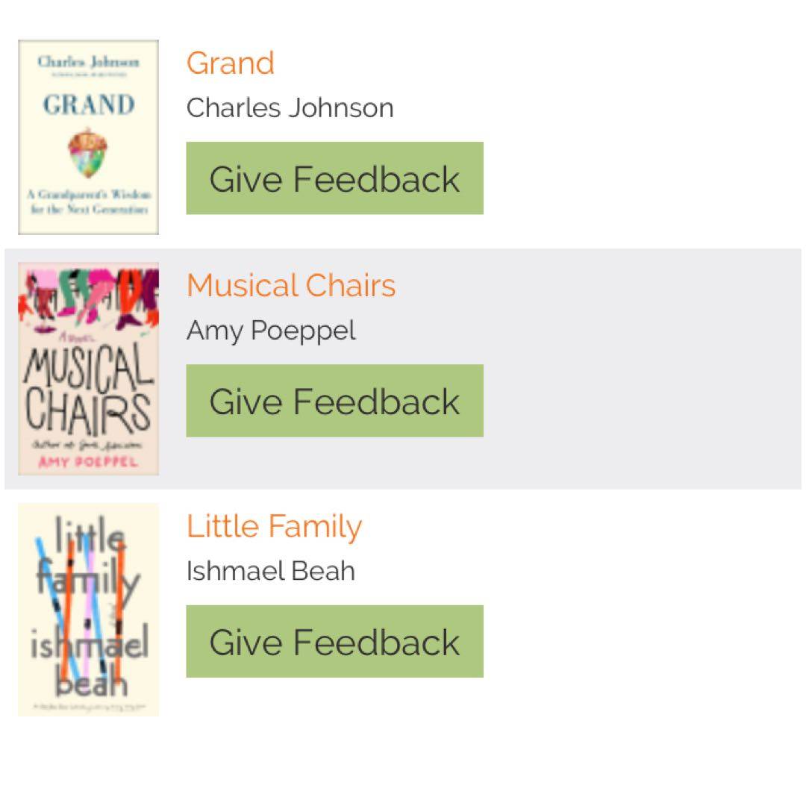Open the Musical Chairs title link
806x806 pixels.
291,286
